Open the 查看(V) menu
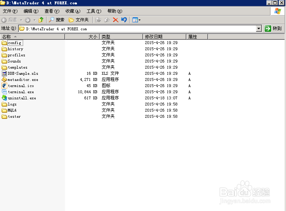This screenshot has height=211, width=286. tap(52, 11)
